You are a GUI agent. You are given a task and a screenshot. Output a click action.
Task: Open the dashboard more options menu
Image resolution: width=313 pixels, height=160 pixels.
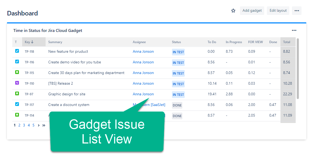(297, 11)
